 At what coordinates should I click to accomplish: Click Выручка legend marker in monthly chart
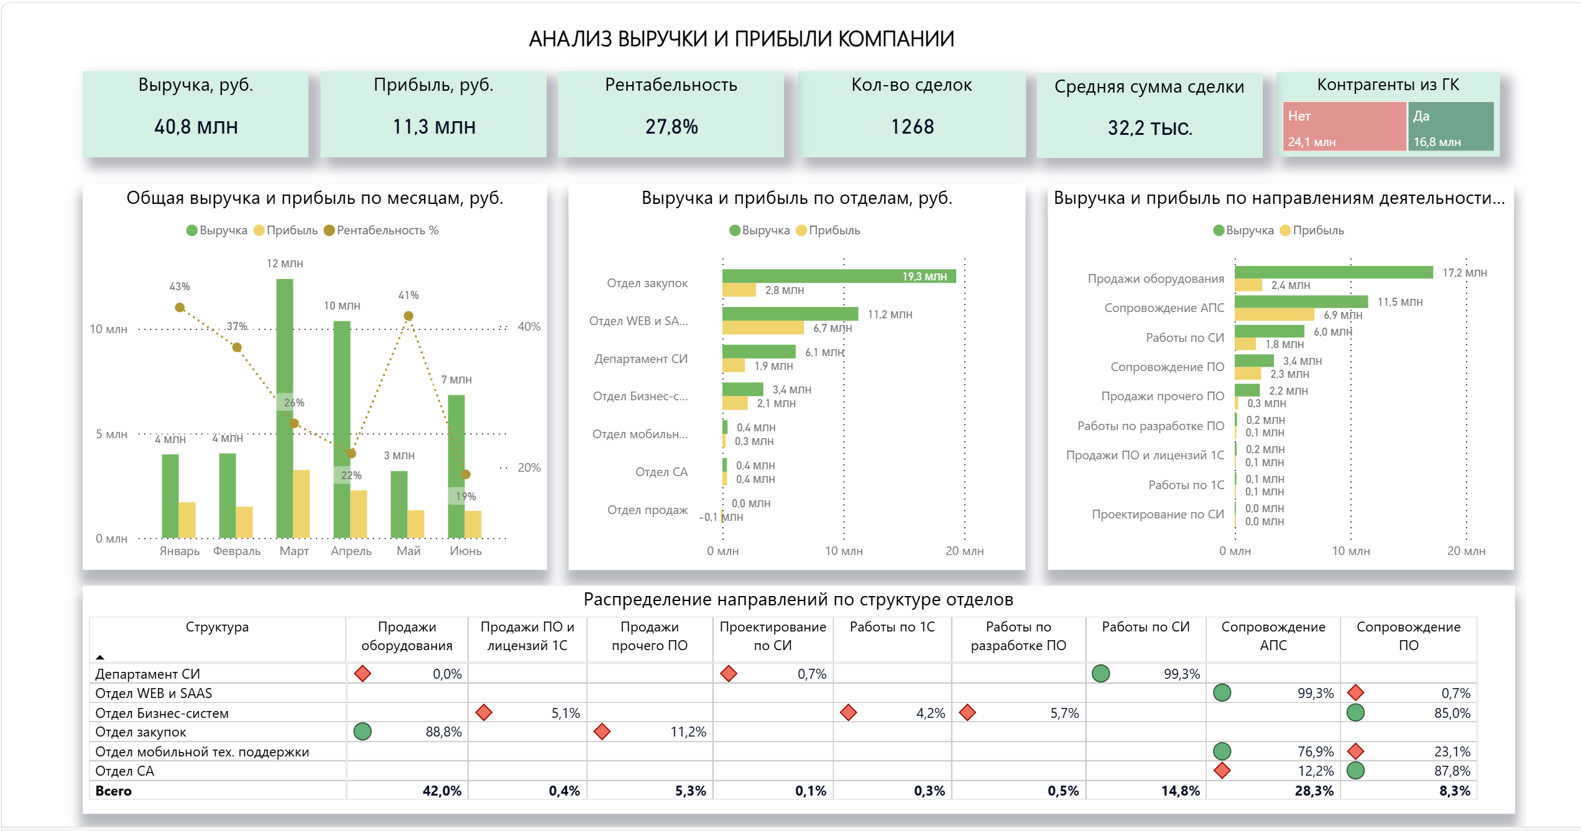(191, 231)
